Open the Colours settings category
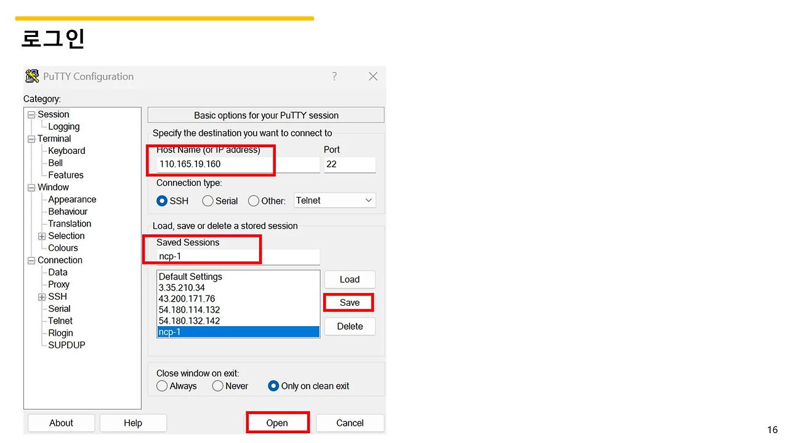Screen dimensions: 788x443 click(x=63, y=248)
